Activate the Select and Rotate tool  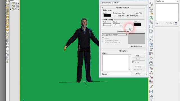tap(151, 40)
